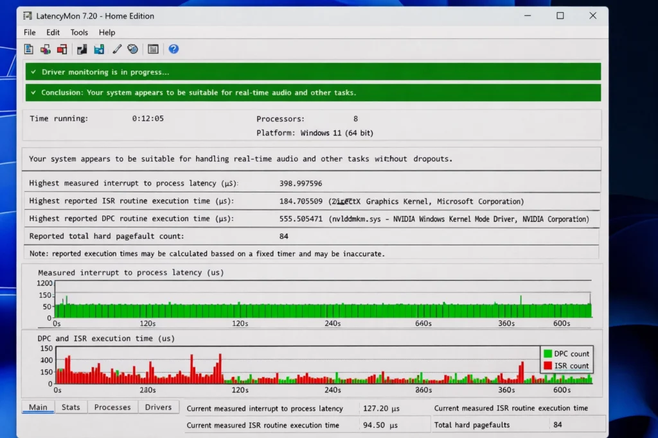Click the multicolored overlapping squares toolbar icon
Screen dimensions: 658x438
(x=46, y=49)
